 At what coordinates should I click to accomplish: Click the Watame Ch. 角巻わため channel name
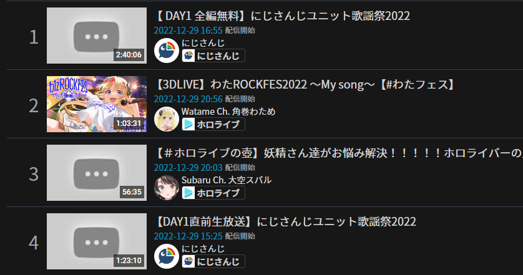(228, 112)
